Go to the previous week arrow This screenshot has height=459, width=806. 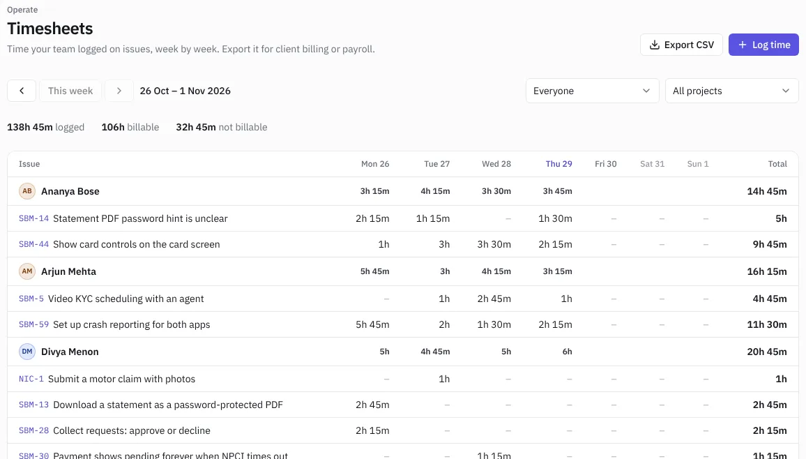22,91
